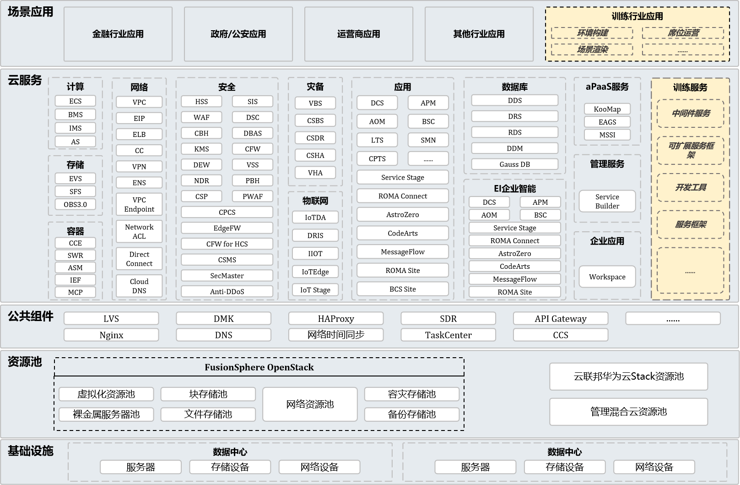Click the KMS box
The width and height of the screenshot is (740, 485).
point(201,149)
